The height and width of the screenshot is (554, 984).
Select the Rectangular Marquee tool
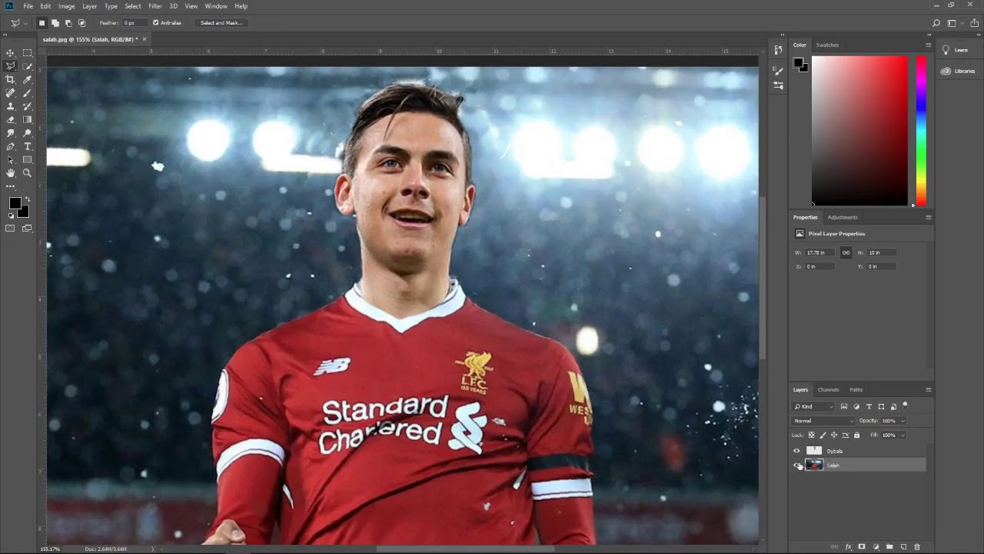click(x=28, y=53)
